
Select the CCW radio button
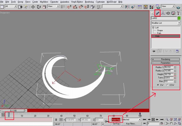167,85
